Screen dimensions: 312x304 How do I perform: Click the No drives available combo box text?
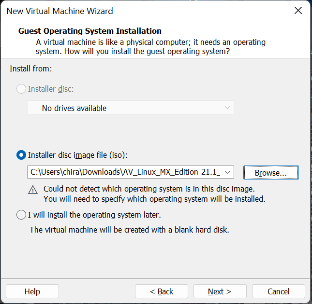click(74, 108)
